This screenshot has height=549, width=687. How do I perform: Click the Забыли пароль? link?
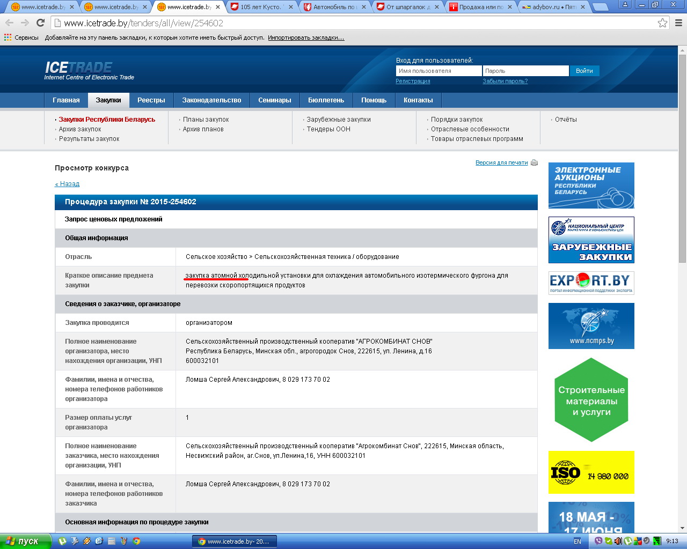point(505,81)
